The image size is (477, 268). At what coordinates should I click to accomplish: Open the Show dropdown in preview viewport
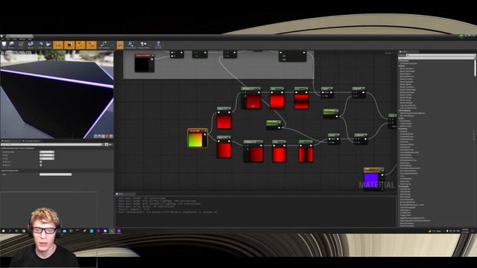pyautogui.click(x=28, y=53)
